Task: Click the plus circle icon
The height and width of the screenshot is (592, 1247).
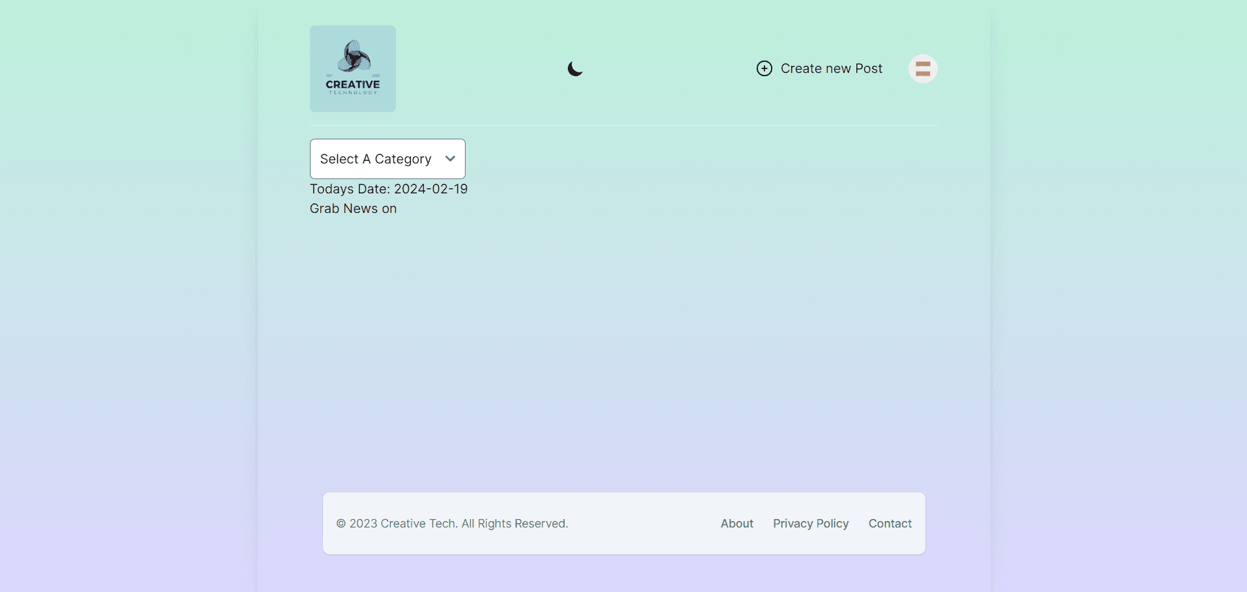Action: [x=764, y=68]
